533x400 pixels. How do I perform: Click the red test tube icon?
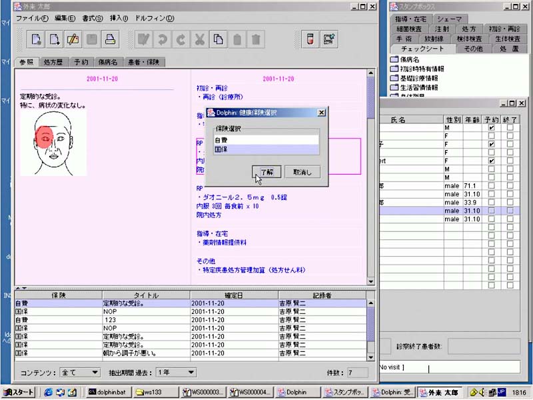(309, 39)
